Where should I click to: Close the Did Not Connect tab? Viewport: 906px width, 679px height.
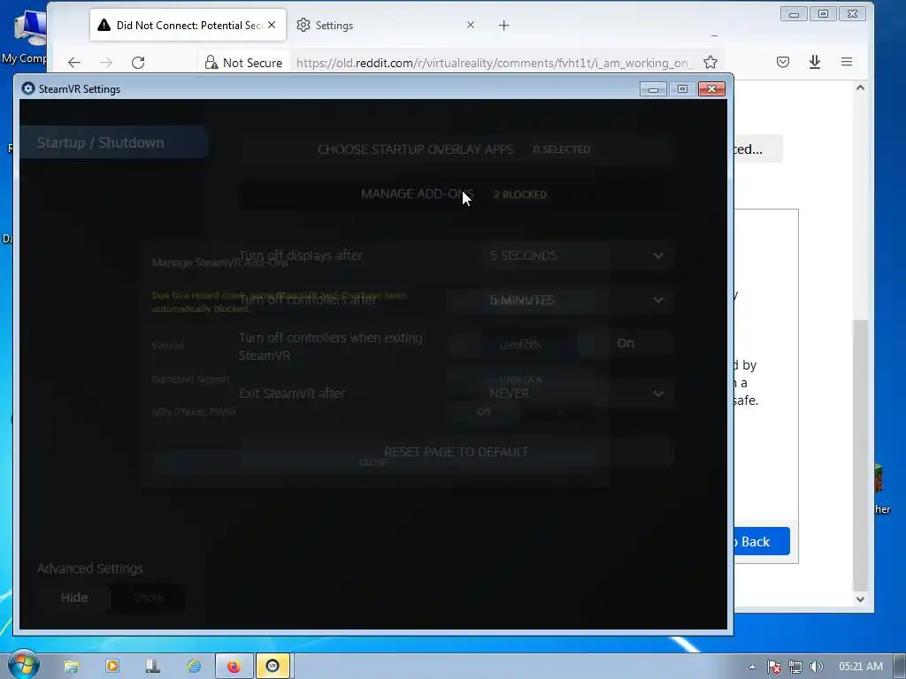(272, 25)
